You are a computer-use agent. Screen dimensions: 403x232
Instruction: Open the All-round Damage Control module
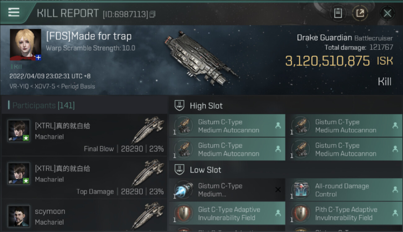[344, 190]
